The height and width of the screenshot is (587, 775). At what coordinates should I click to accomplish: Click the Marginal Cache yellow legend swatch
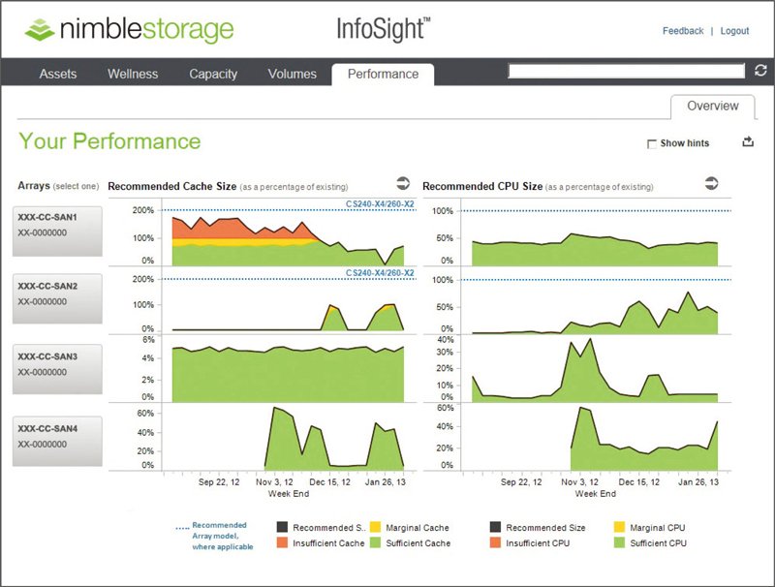point(375,527)
